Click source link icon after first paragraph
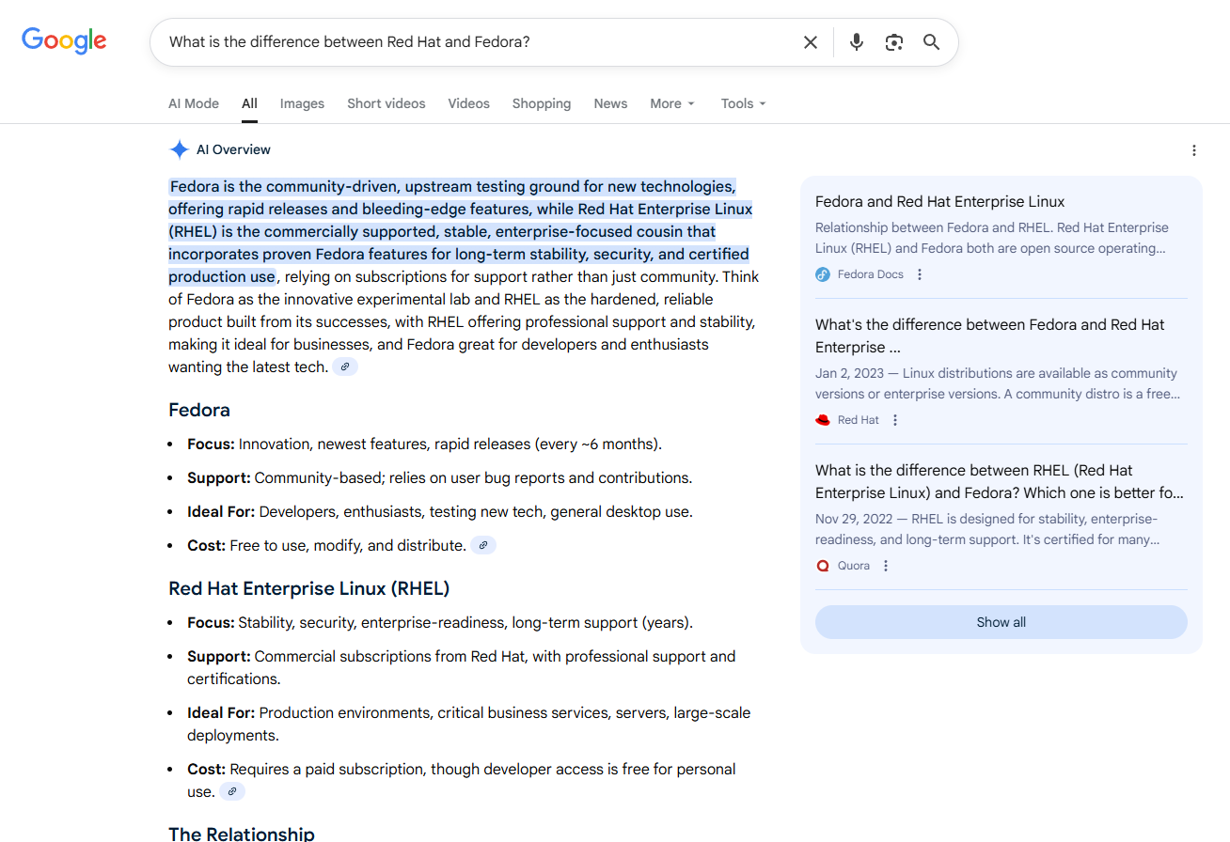Image resolution: width=1230 pixels, height=842 pixels. [345, 367]
